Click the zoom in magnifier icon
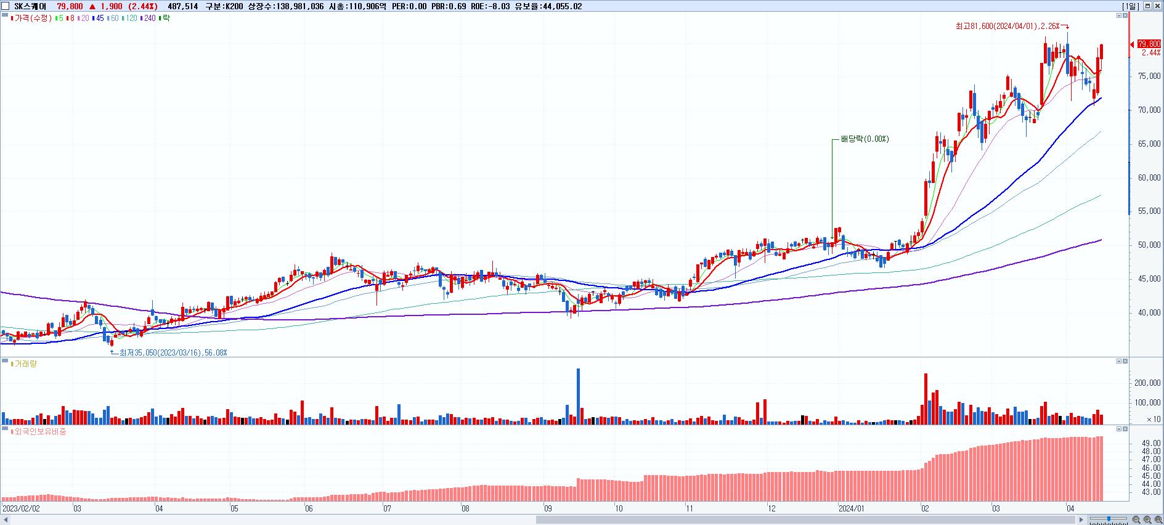 point(1147,519)
